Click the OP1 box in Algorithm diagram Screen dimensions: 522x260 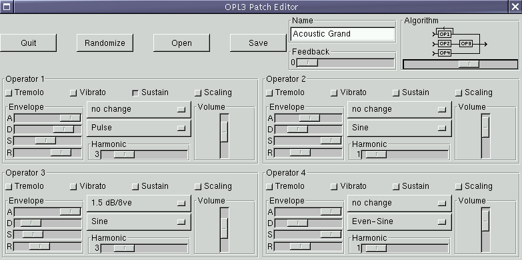click(445, 34)
